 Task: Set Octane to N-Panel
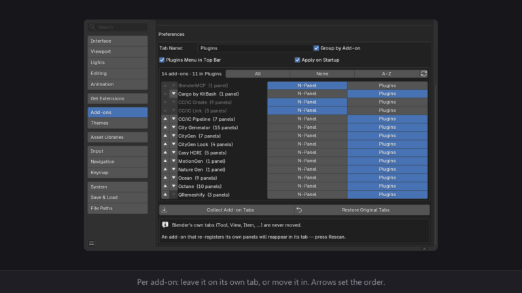pos(307,186)
